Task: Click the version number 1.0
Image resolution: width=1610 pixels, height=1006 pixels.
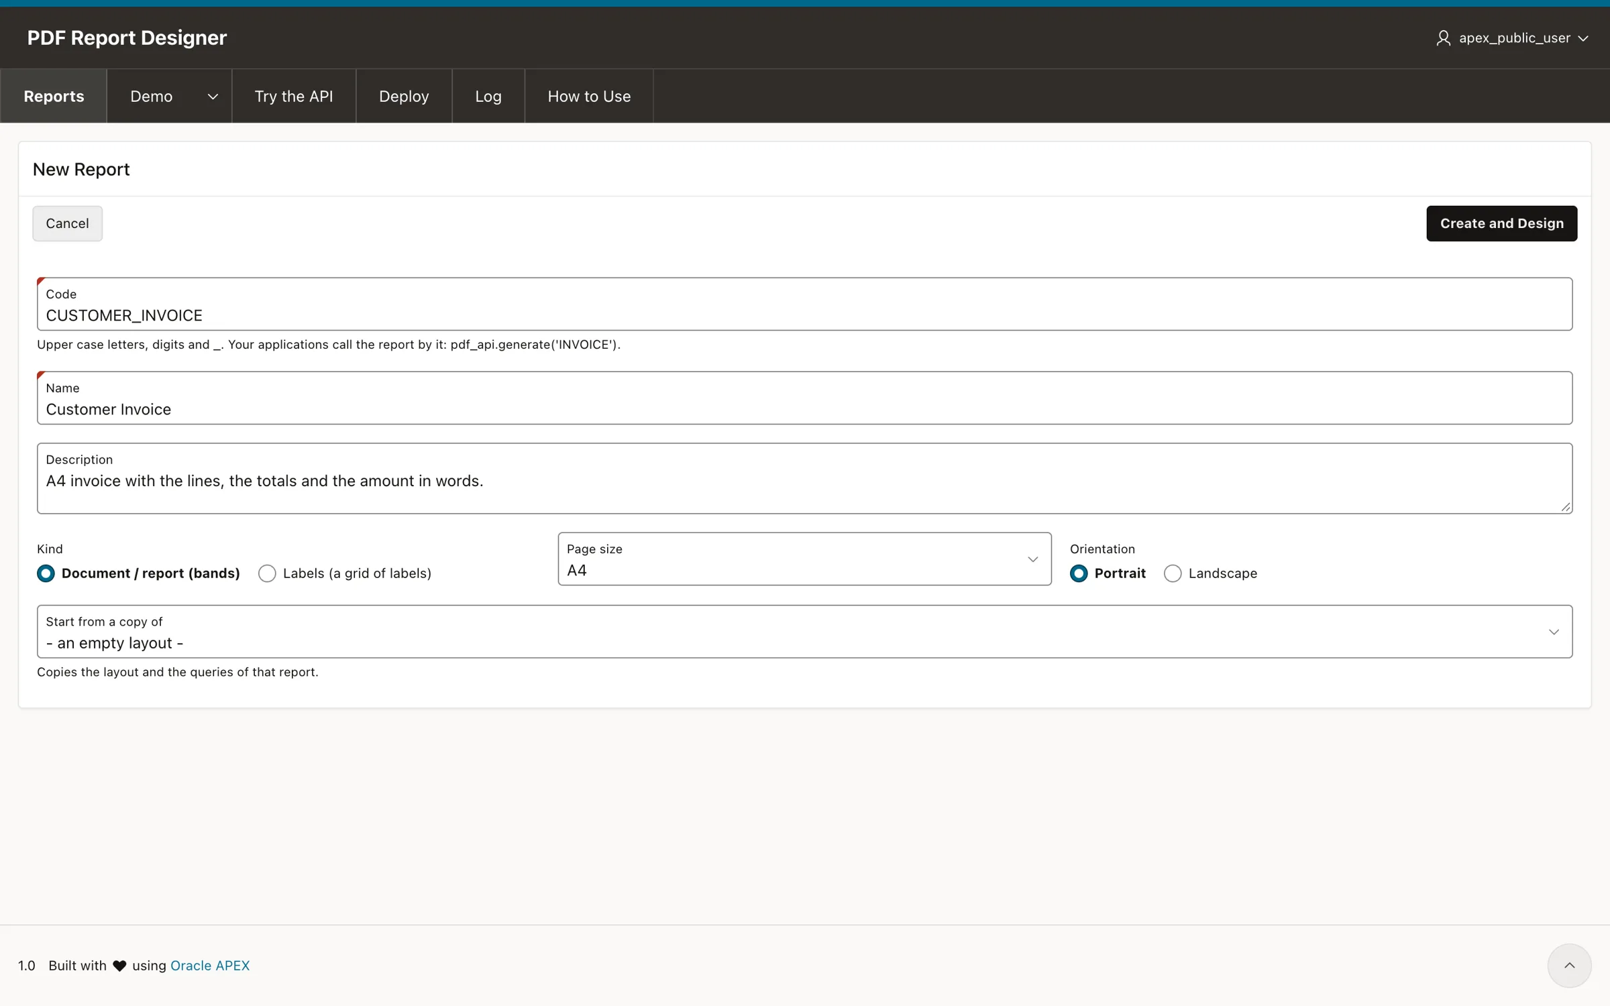Action: point(27,965)
